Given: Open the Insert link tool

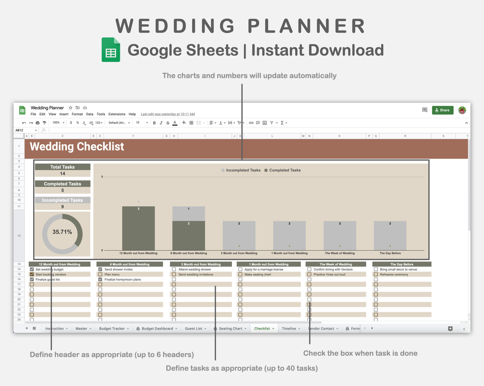Looking at the screenshot, I should click(251, 123).
